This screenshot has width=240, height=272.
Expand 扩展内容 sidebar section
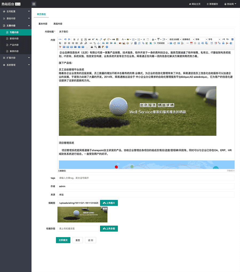click(x=16, y=58)
